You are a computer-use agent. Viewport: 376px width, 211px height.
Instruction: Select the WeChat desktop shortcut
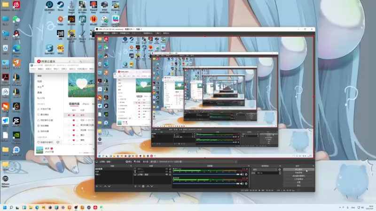16,21
